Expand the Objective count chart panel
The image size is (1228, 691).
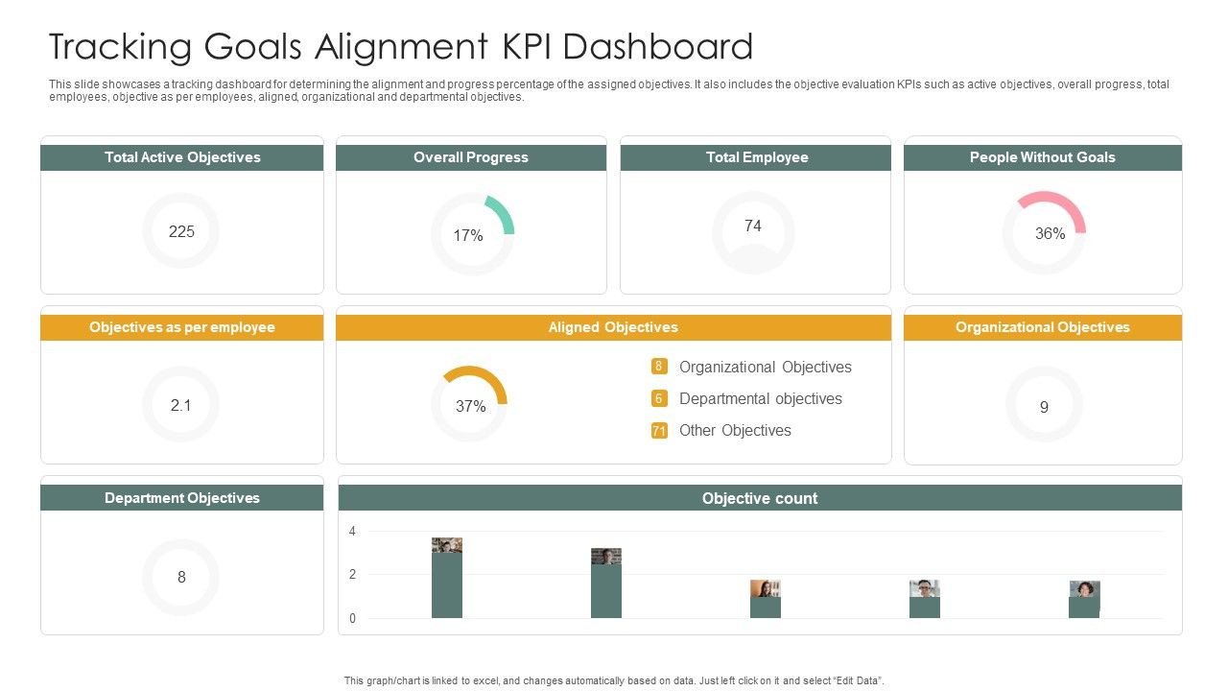760,498
